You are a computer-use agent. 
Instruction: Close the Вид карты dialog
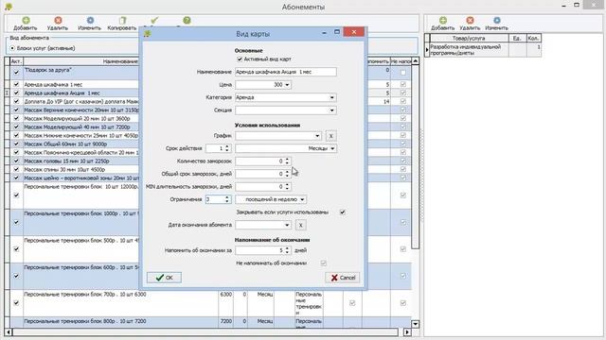(x=353, y=32)
